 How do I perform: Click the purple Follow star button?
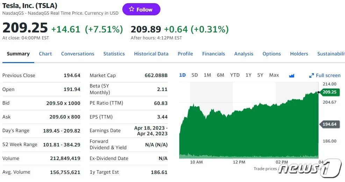pos(141,9)
